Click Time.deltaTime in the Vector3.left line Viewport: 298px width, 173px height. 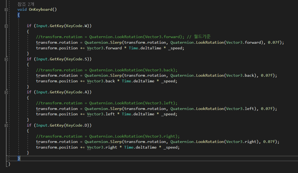coord(138,114)
